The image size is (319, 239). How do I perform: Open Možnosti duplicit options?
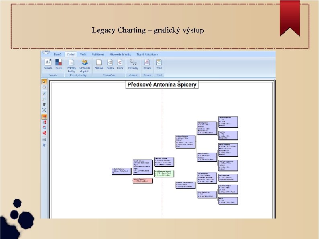tap(84, 66)
